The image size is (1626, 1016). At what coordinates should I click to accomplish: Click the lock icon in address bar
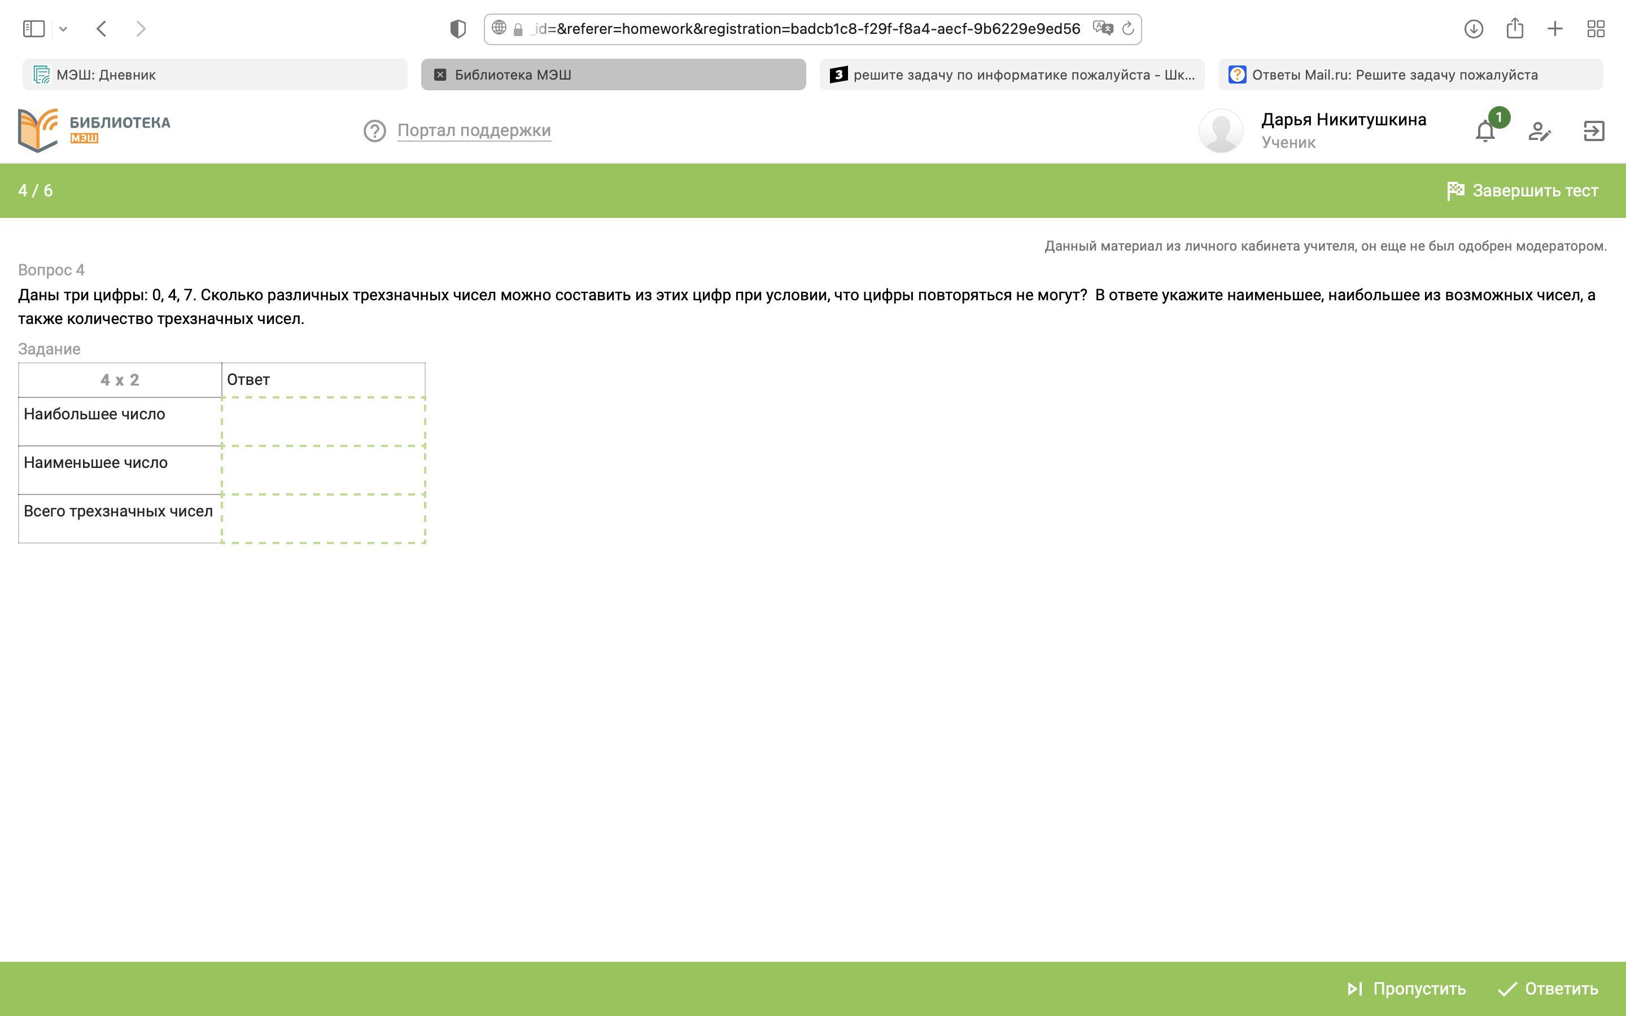tap(518, 29)
